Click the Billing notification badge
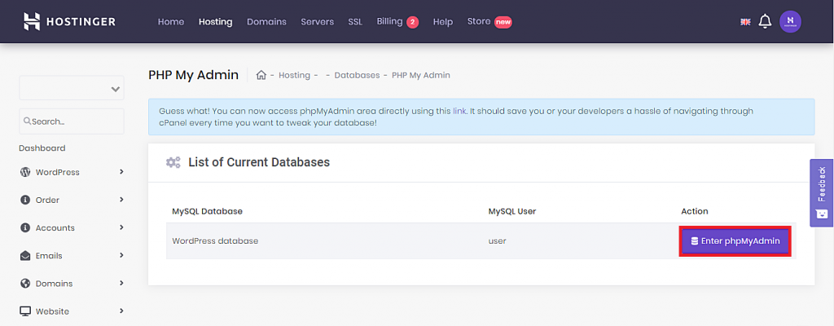Image resolution: width=834 pixels, height=326 pixels. point(413,22)
